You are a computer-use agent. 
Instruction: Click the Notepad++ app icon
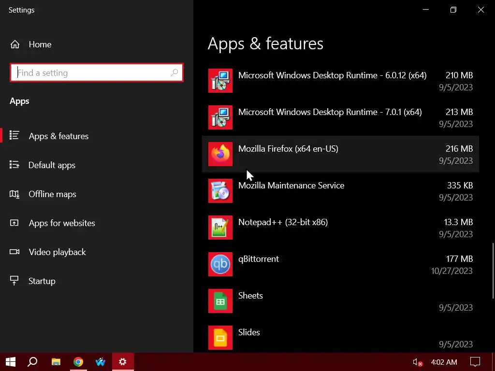click(x=220, y=228)
